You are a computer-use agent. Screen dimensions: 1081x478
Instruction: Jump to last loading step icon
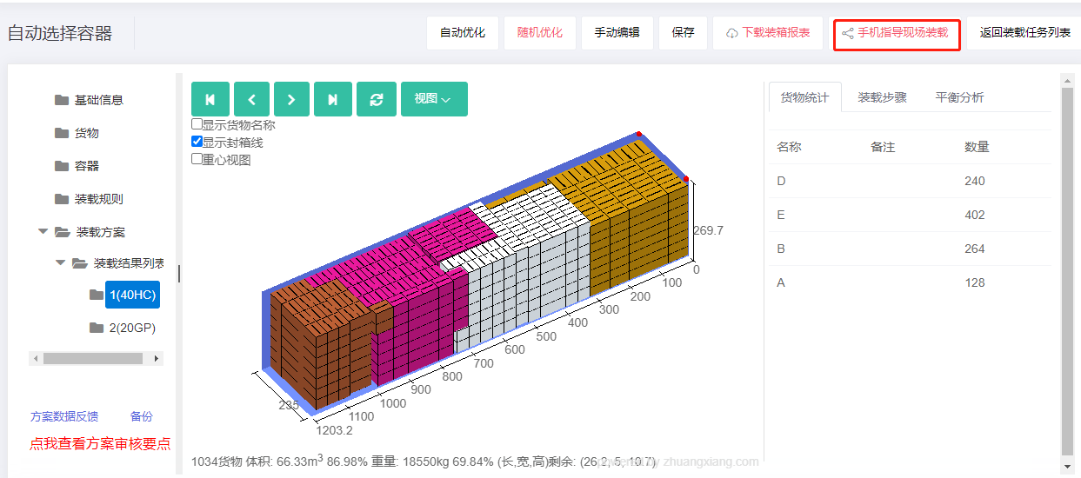tap(333, 99)
